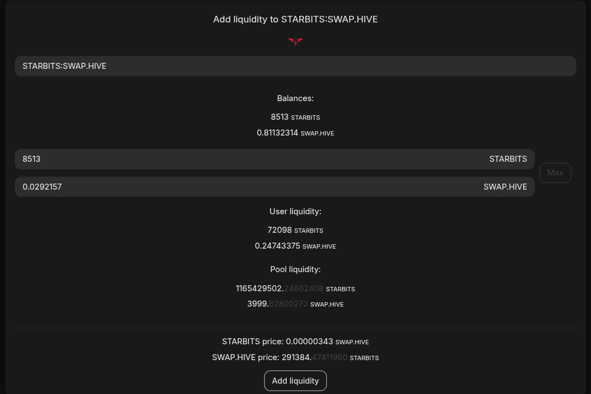Click the User liquidity heading
This screenshot has width=591, height=394.
pos(296,211)
